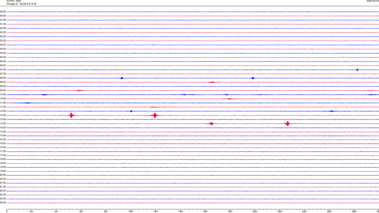The width and height of the screenshot is (379, 213).
Task: Click the 8m tick label on the axis
Action: 106,211
